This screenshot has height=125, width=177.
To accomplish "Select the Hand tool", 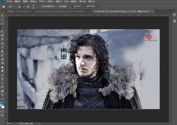I will pyautogui.click(x=2, y=91).
